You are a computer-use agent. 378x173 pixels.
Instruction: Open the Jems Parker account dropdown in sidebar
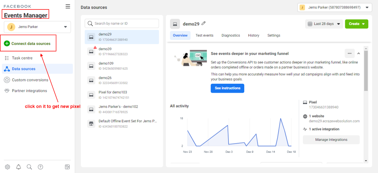click(37, 27)
